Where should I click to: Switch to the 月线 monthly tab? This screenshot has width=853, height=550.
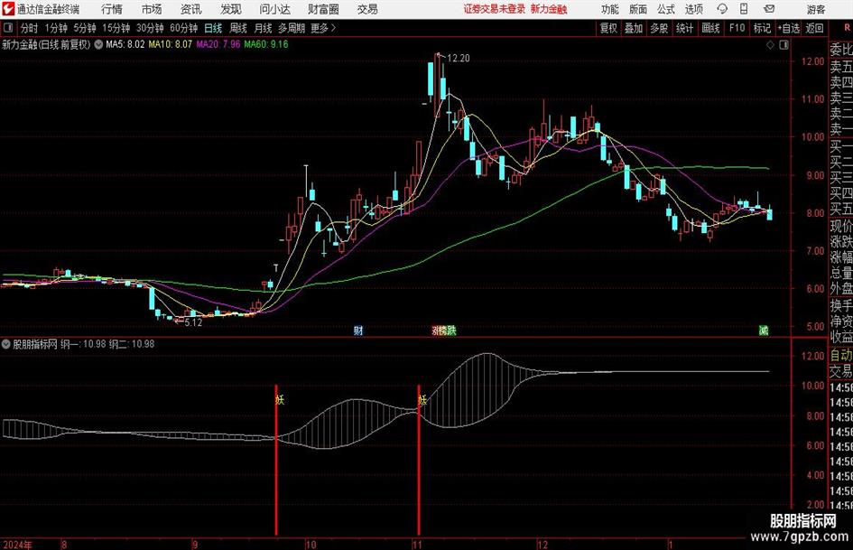(x=264, y=28)
